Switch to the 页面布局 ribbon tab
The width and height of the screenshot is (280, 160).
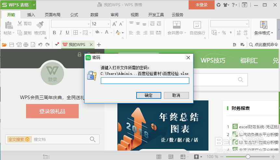(x=52, y=15)
